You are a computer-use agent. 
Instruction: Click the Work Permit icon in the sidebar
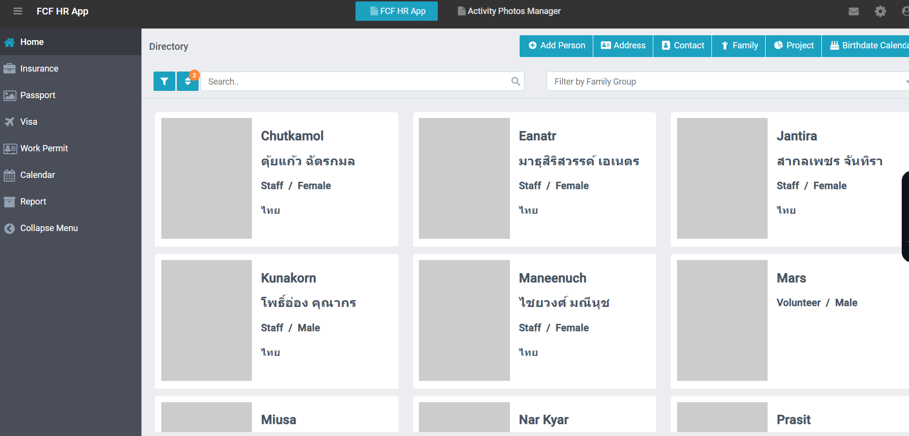click(x=10, y=148)
